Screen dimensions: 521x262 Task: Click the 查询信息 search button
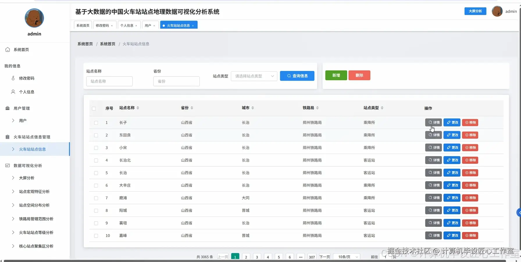click(x=297, y=76)
